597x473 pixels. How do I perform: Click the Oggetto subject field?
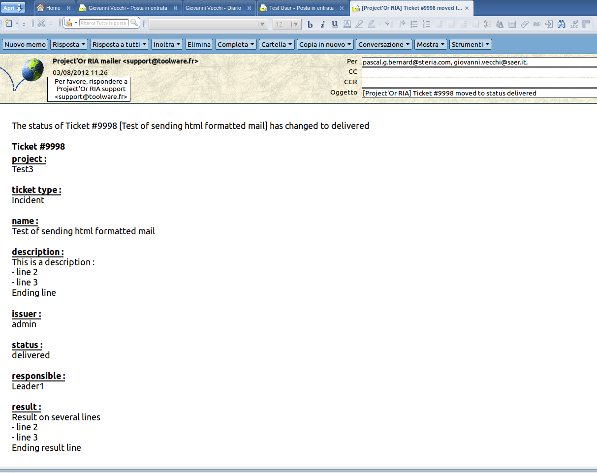pos(479,93)
